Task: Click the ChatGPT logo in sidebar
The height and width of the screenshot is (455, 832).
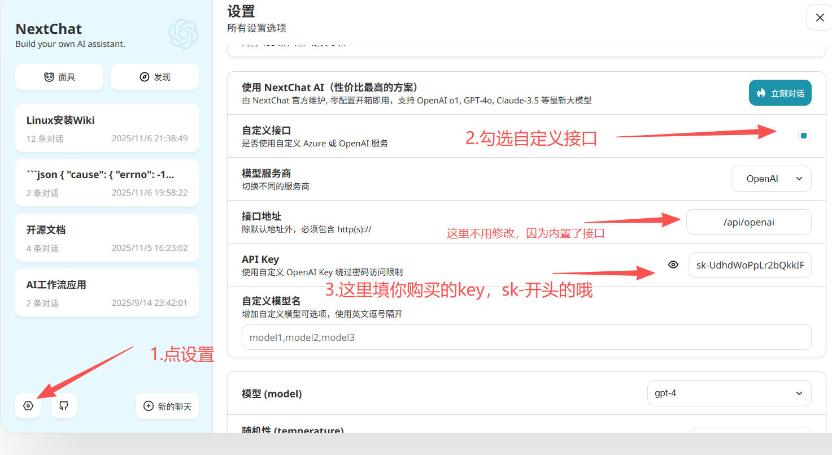Action: pos(184,34)
